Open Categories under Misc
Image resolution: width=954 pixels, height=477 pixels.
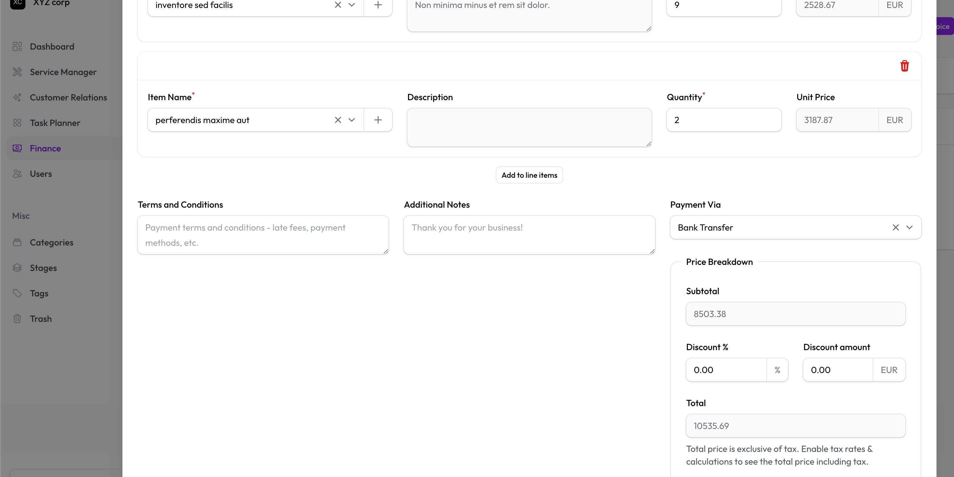tap(52, 243)
